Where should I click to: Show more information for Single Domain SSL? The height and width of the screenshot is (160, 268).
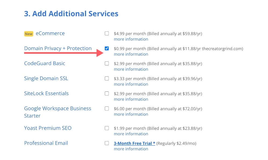pyautogui.click(x=131, y=84)
